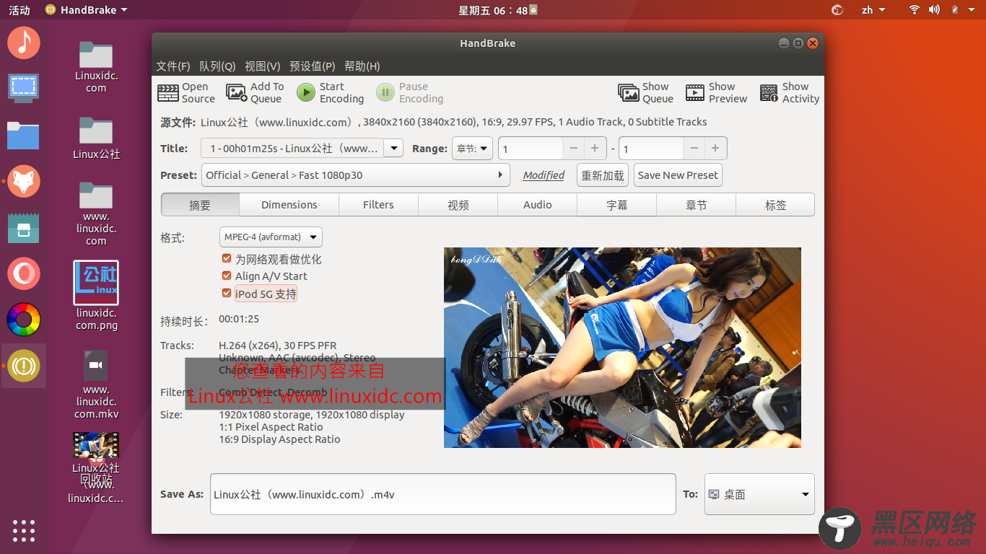Open the Show Preview icon
The height and width of the screenshot is (554, 986).
tap(695, 93)
